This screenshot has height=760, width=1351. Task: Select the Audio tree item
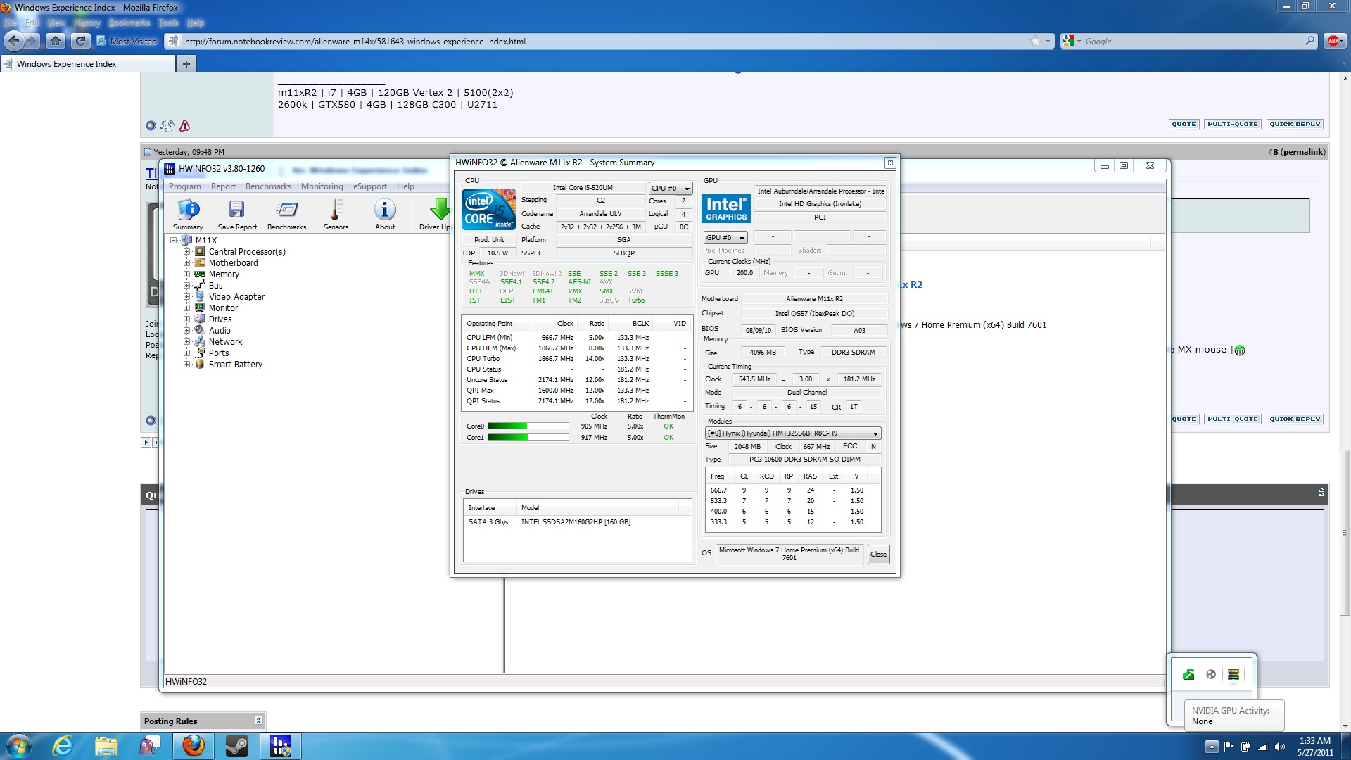tap(220, 331)
